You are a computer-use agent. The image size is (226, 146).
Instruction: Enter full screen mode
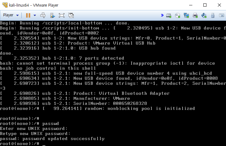(62, 15)
